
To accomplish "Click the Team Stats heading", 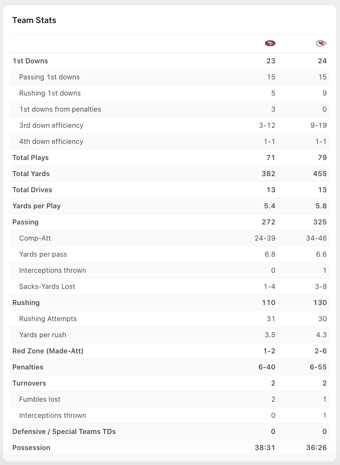I will pyautogui.click(x=34, y=20).
